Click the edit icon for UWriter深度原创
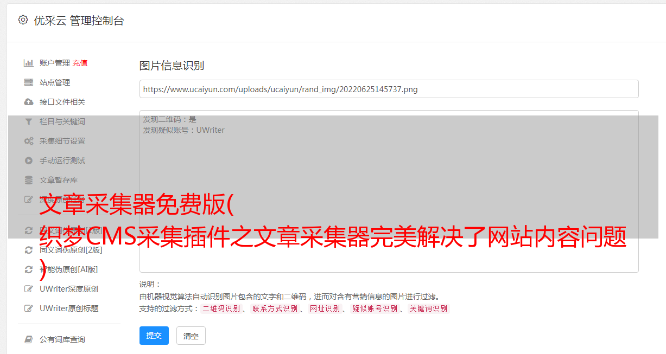 coord(29,289)
